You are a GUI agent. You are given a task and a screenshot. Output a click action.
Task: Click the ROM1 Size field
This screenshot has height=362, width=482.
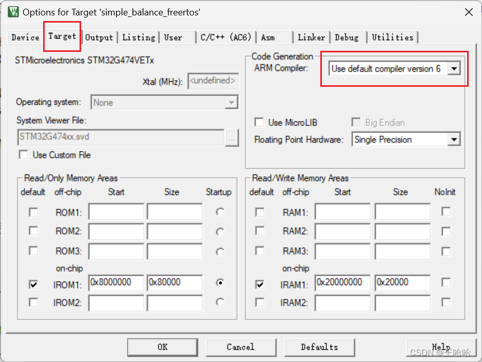pyautogui.click(x=175, y=211)
